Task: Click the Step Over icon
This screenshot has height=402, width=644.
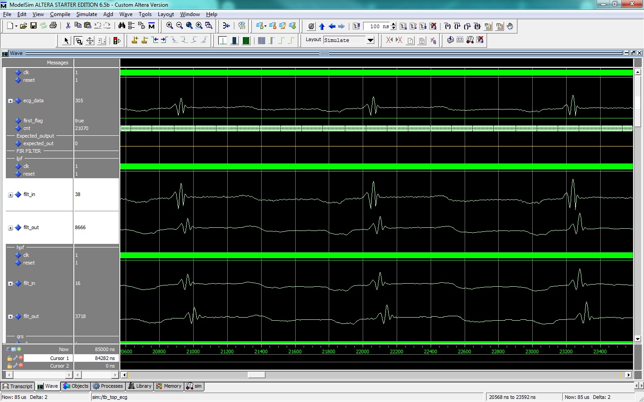Action: coord(457,26)
